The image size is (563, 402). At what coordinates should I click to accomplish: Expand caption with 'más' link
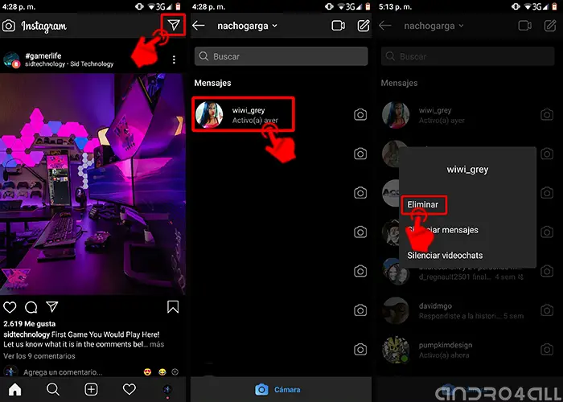tap(157, 344)
